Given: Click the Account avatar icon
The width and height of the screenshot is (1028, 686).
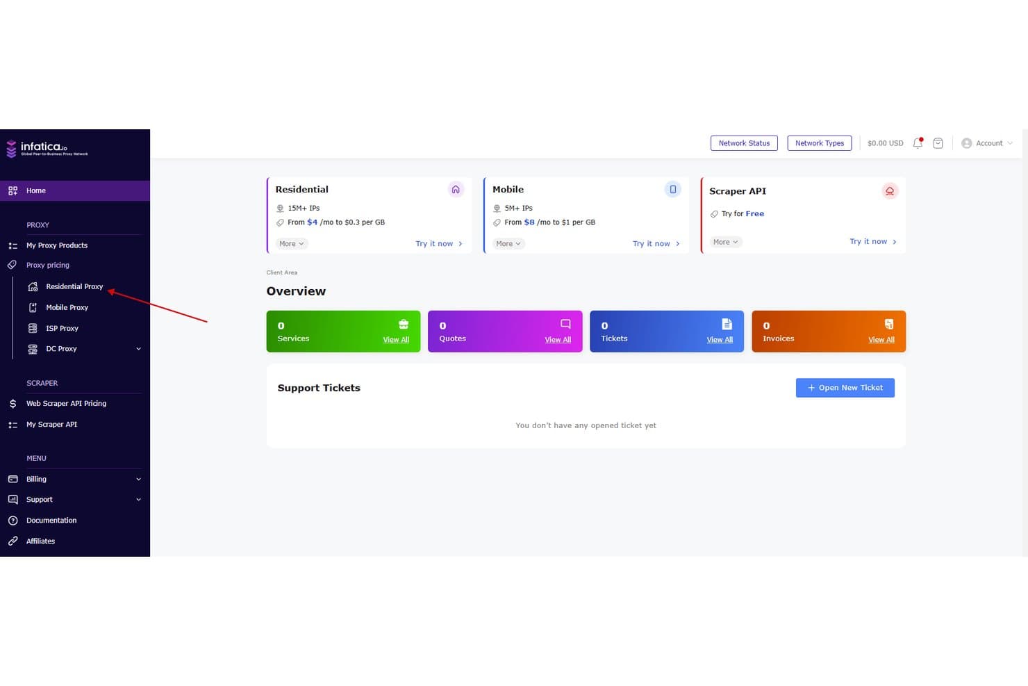Looking at the screenshot, I should pyautogui.click(x=966, y=143).
